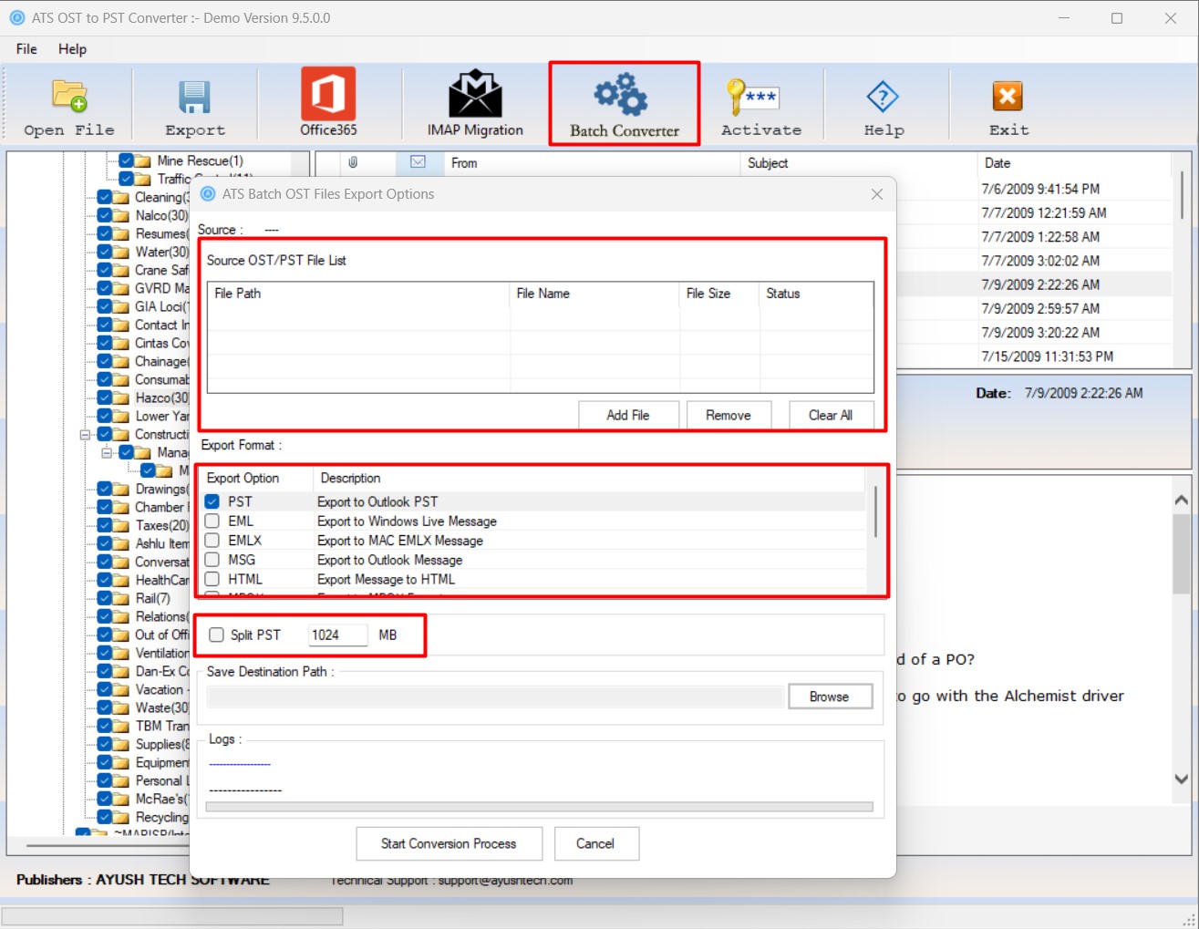Select the Water(30) folder in tree
This screenshot has width=1199, height=929.
coord(161,252)
